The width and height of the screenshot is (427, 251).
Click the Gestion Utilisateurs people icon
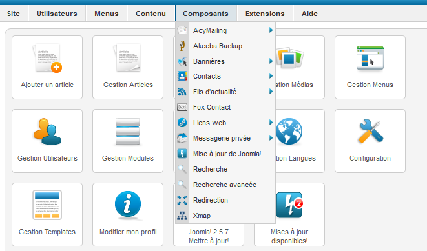[x=47, y=132]
